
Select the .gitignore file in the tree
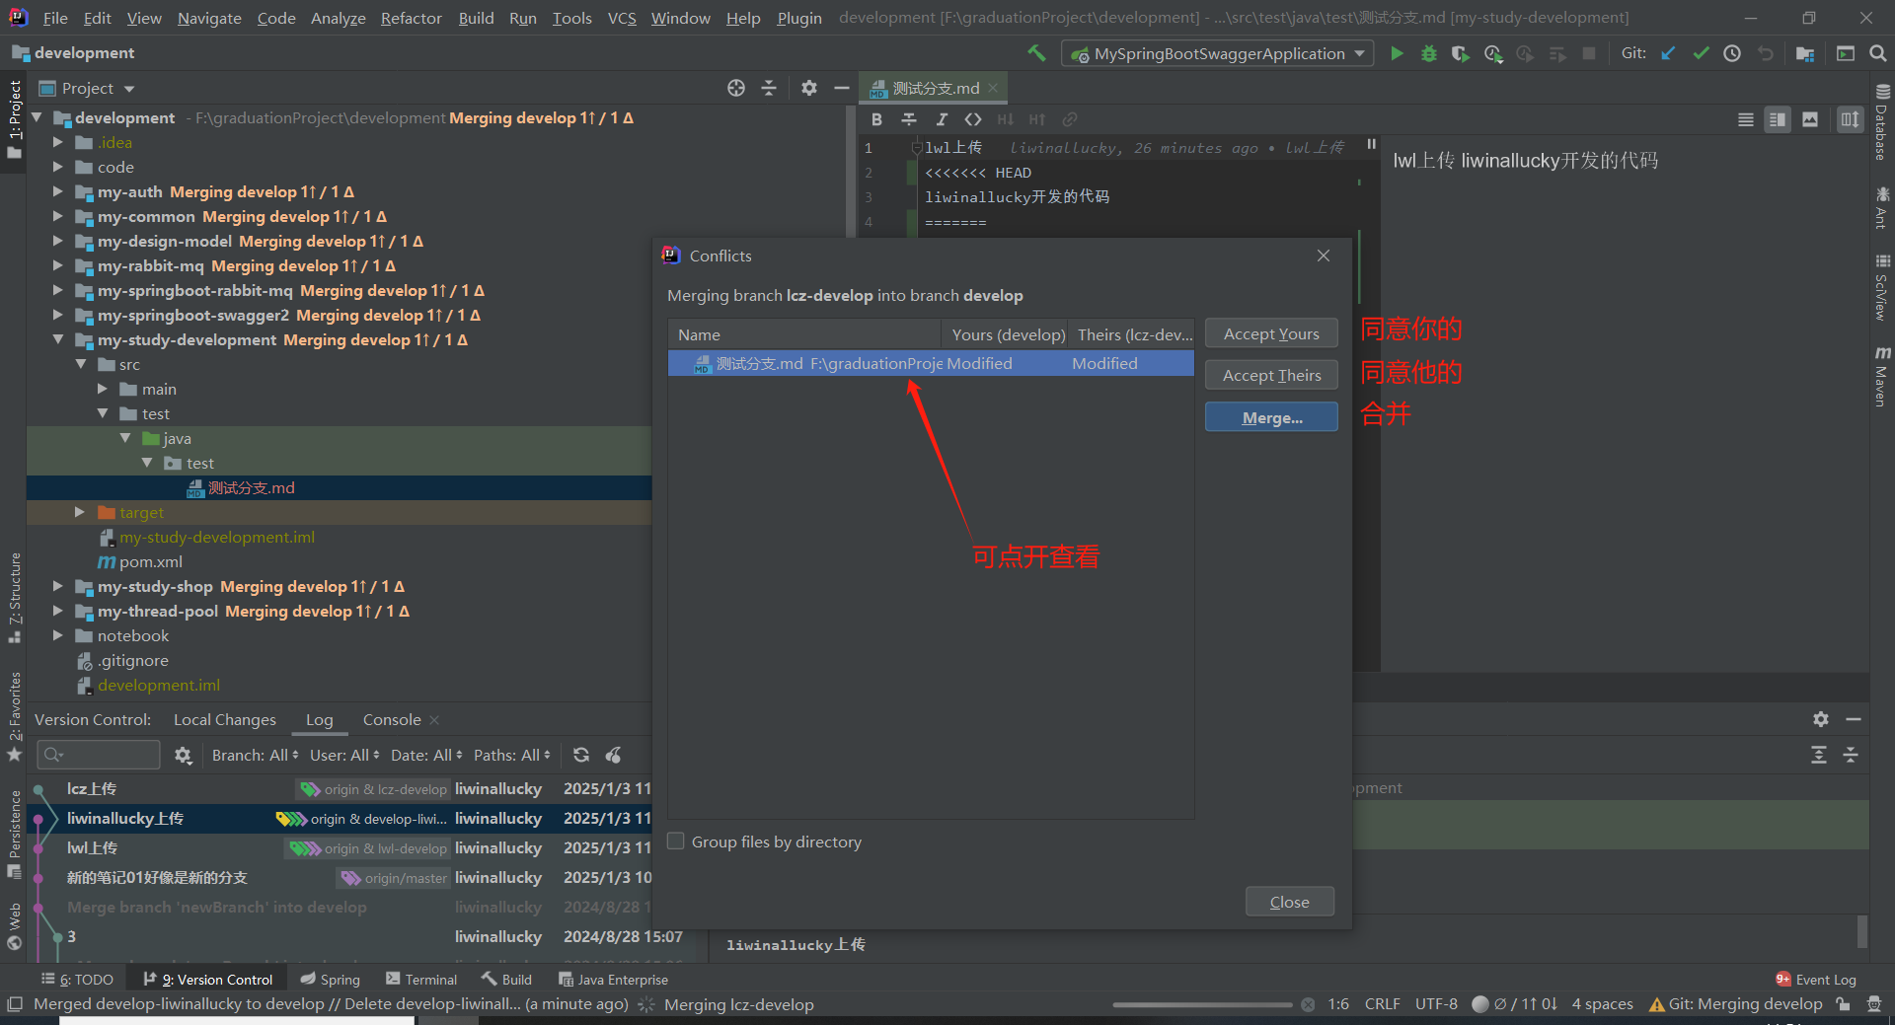click(x=133, y=660)
